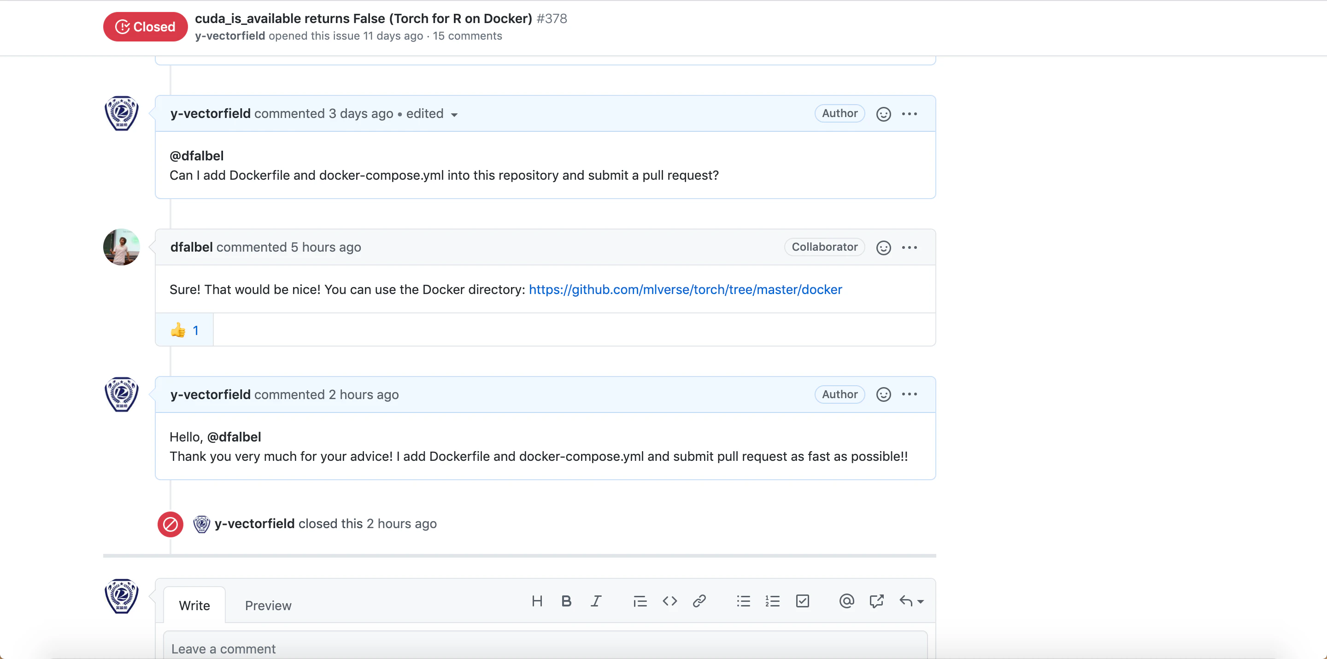Insert a numbered list in comment
1327x659 pixels.
point(773,601)
